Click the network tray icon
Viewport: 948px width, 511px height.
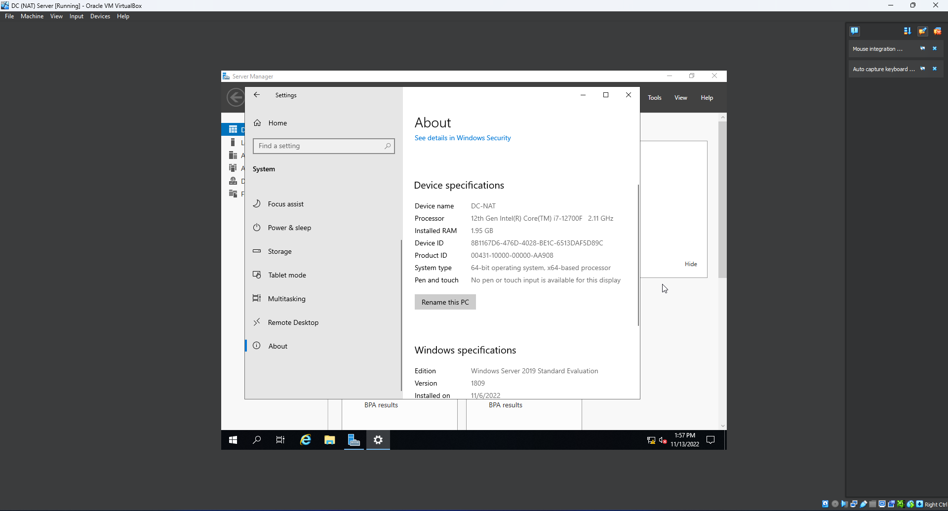tap(651, 440)
